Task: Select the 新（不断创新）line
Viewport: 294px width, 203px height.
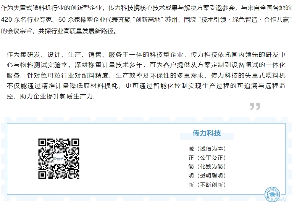Action: click(207, 185)
